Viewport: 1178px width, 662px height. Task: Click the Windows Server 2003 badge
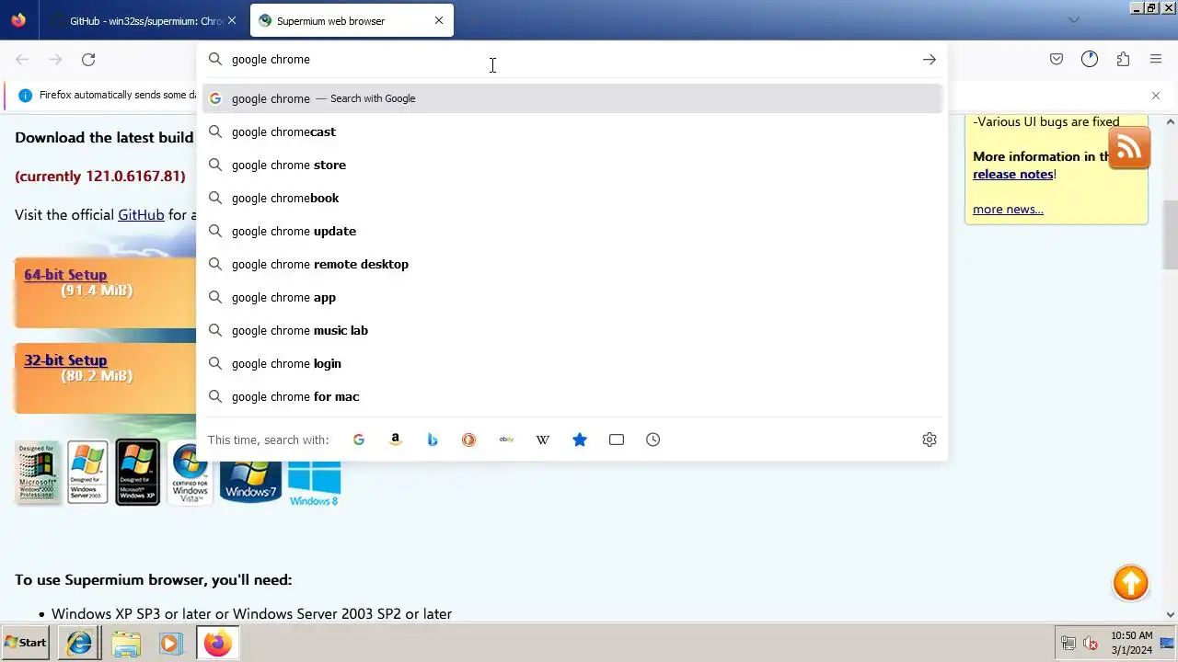pyautogui.click(x=87, y=473)
